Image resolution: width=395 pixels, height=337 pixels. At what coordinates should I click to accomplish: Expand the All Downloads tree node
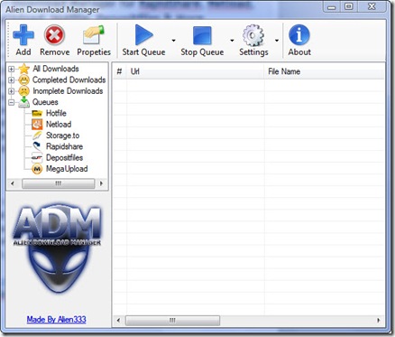pyautogui.click(x=11, y=69)
